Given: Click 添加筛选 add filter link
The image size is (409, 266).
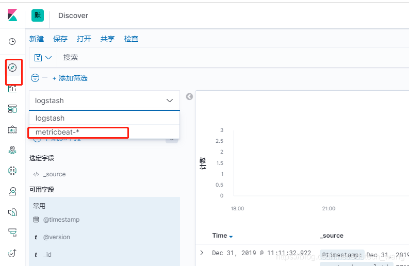Looking at the screenshot, I should coord(70,78).
